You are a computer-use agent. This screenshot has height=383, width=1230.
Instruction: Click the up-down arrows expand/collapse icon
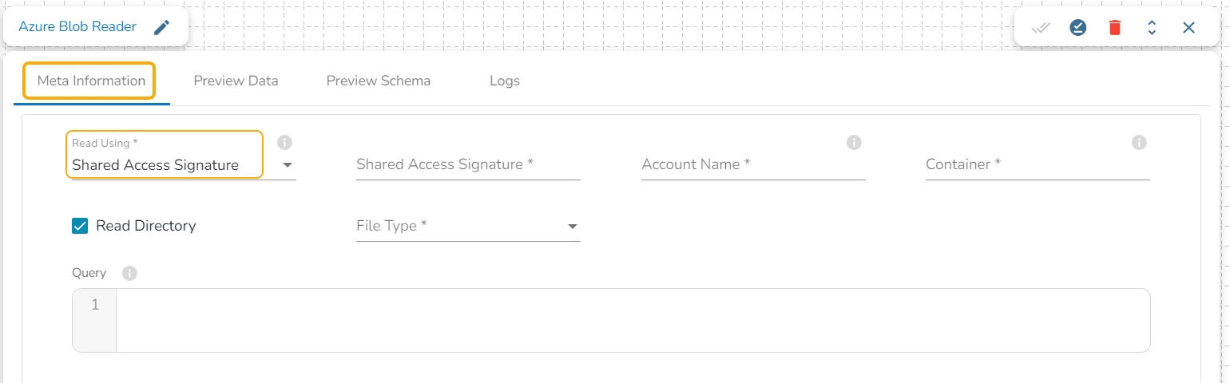point(1152,28)
